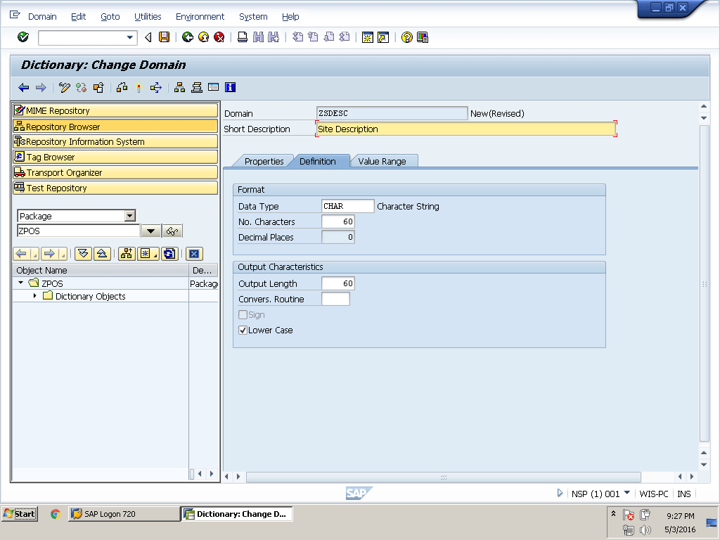This screenshot has height=540, width=720.
Task: Click the red Cancel icon in the toolbar
Action: 219,37
